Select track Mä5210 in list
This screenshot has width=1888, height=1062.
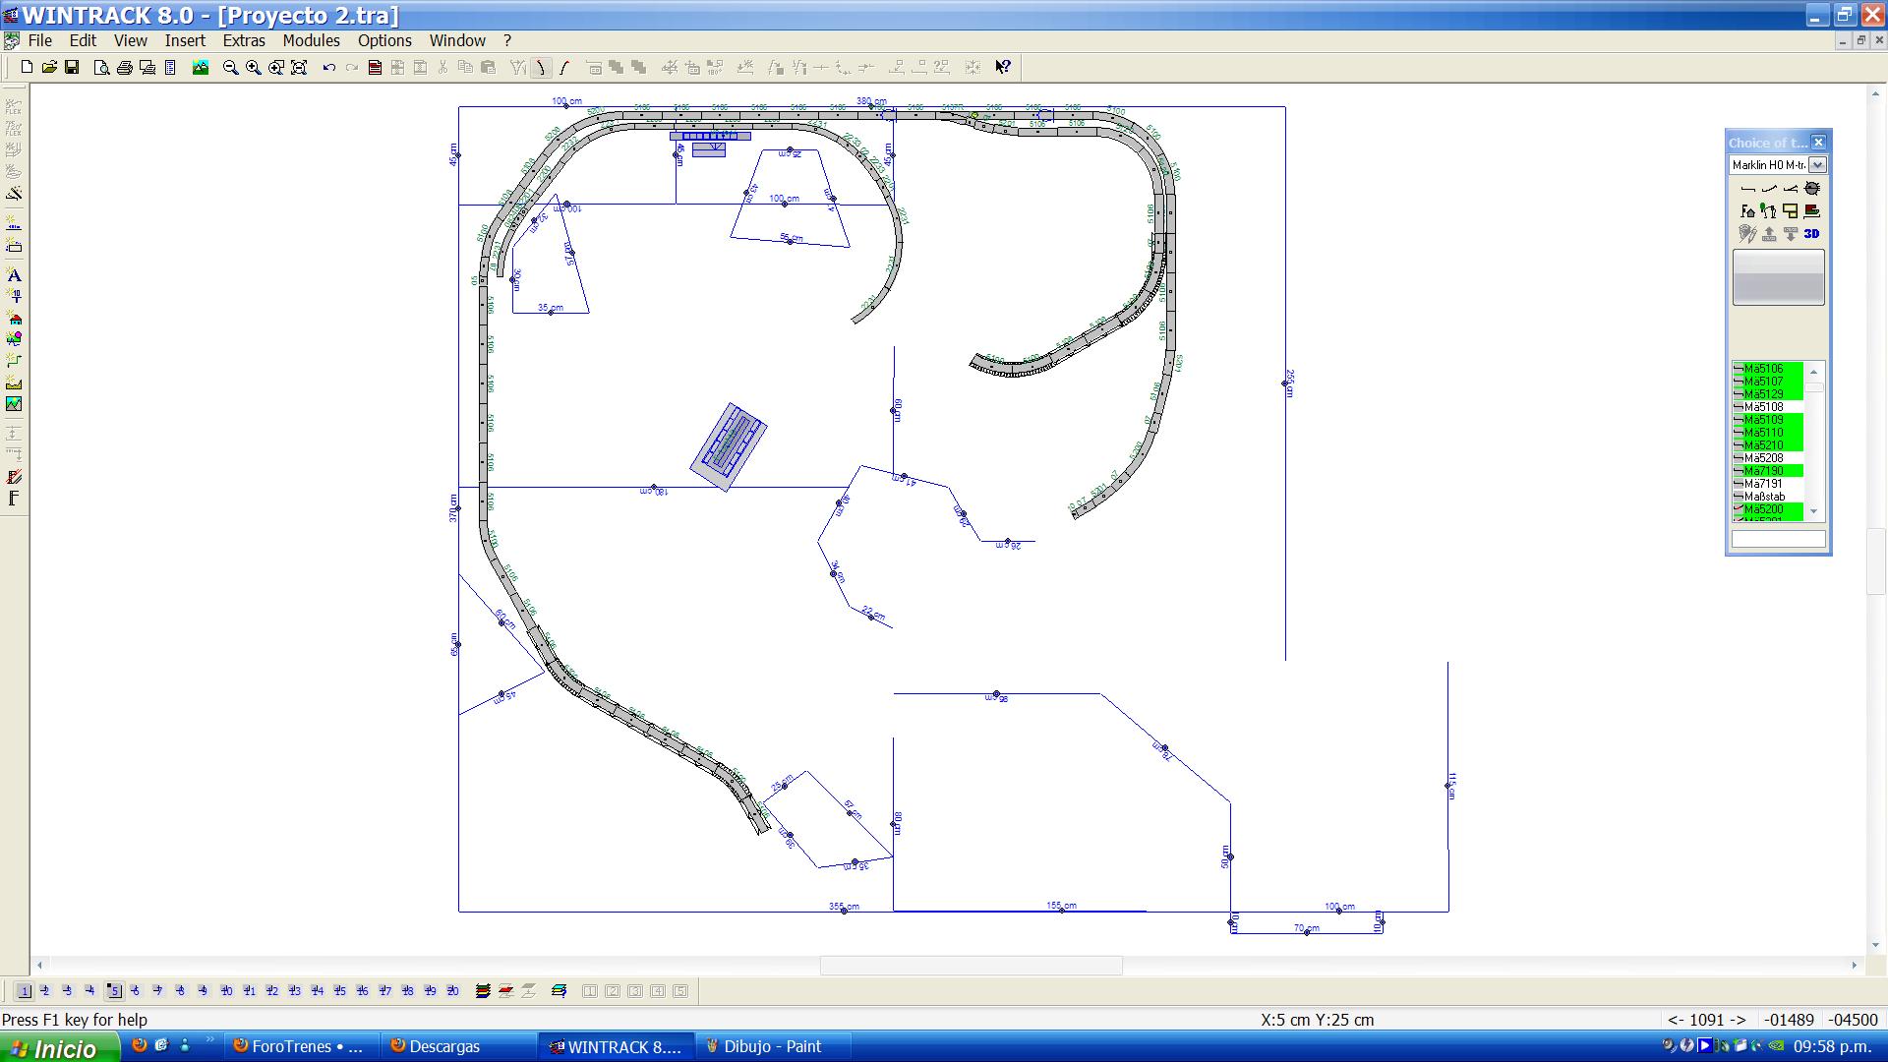click(x=1768, y=445)
